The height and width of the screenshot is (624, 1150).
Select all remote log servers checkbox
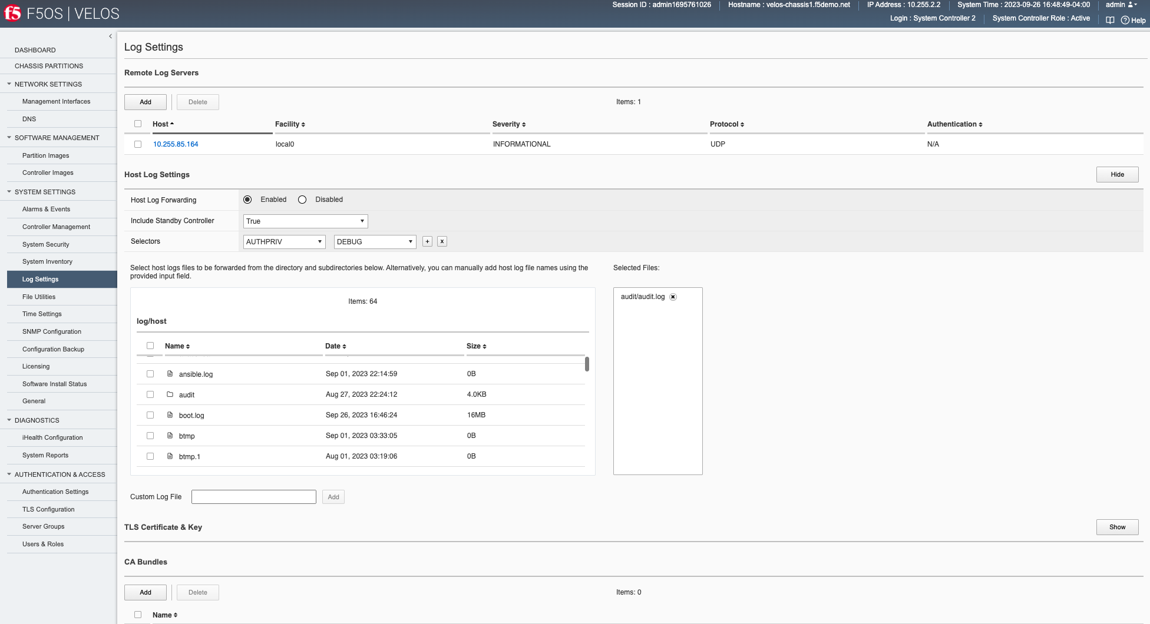[x=138, y=124]
